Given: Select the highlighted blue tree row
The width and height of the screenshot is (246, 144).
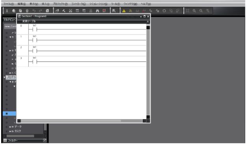Looking at the screenshot, I should click(9, 113).
